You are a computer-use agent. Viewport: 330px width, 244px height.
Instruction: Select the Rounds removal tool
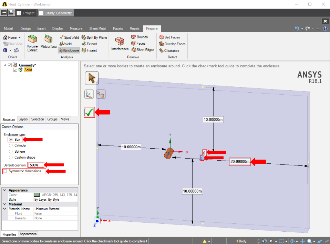pyautogui.click(x=139, y=37)
